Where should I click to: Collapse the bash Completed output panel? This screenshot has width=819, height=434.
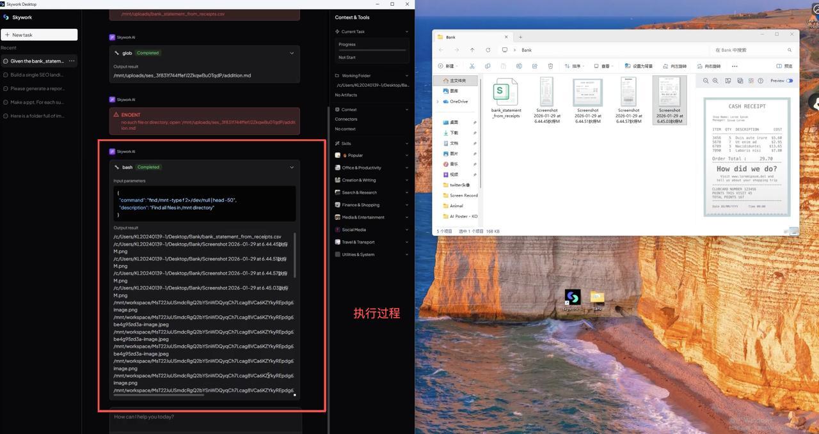[292, 167]
